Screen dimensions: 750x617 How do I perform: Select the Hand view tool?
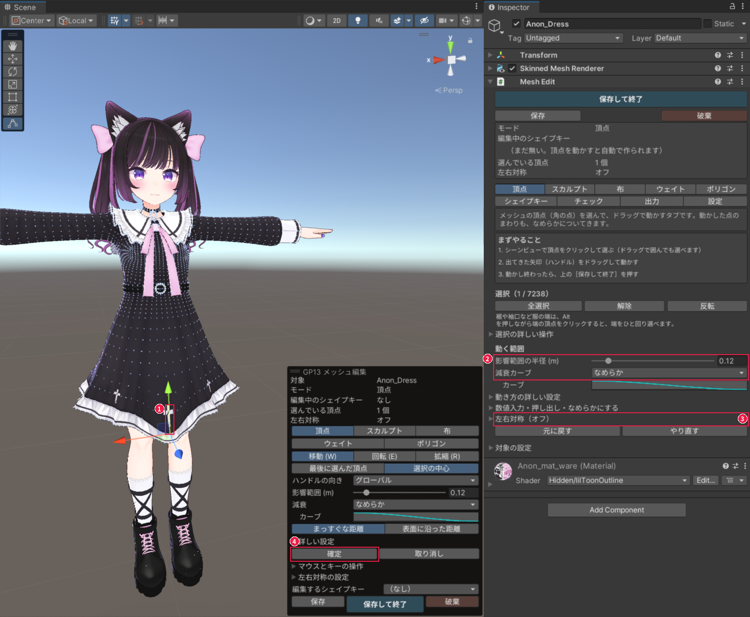(x=13, y=46)
